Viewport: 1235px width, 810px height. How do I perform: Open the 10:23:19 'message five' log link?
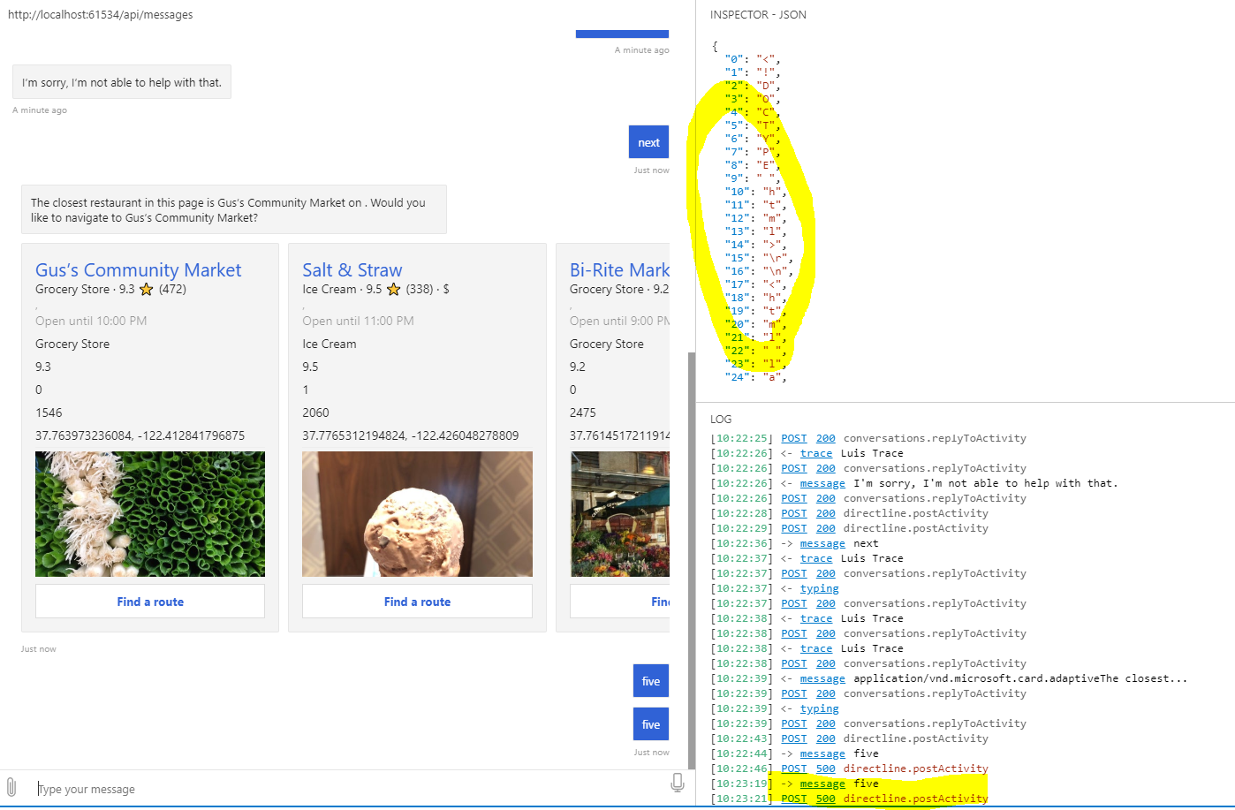tap(822, 784)
